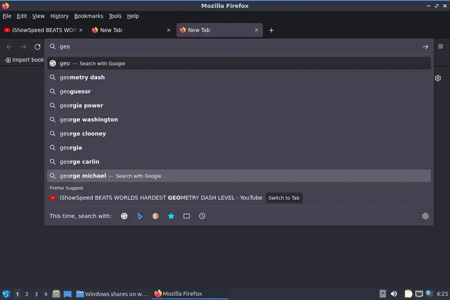Choose the 'georgia' suggestion
Viewport: 450px width, 300px height.
coord(239,148)
